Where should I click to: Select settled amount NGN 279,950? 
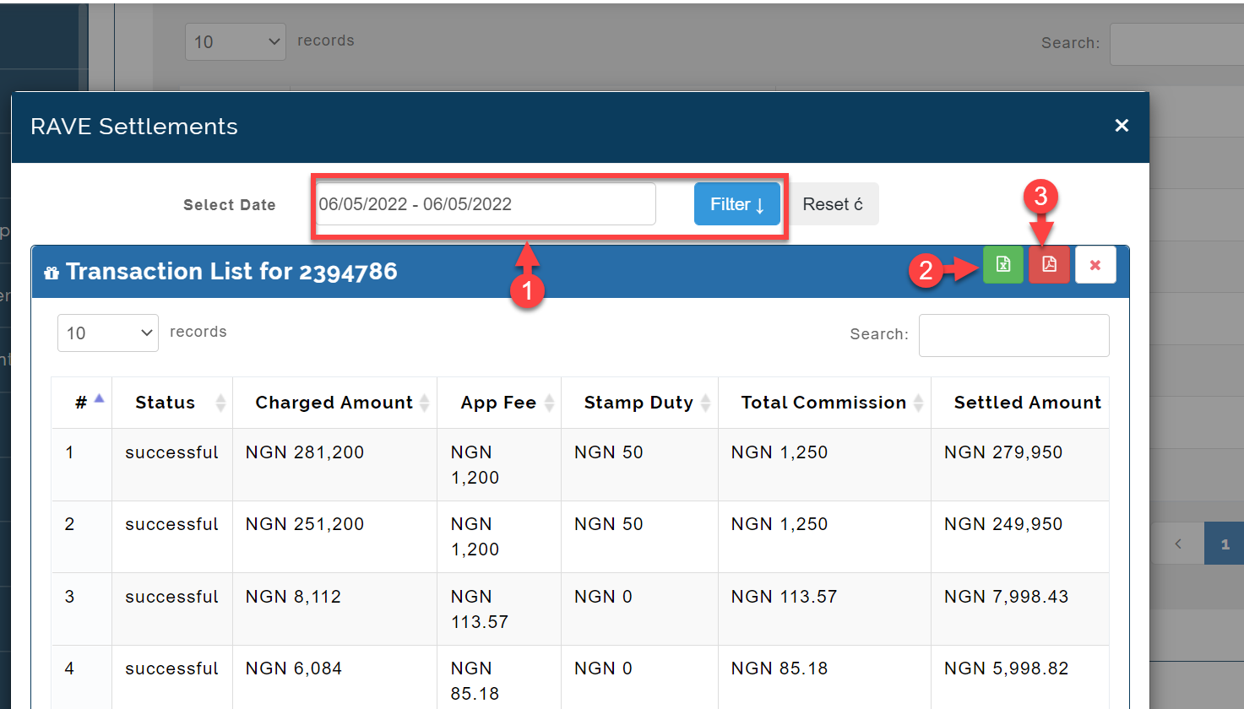tap(1003, 452)
